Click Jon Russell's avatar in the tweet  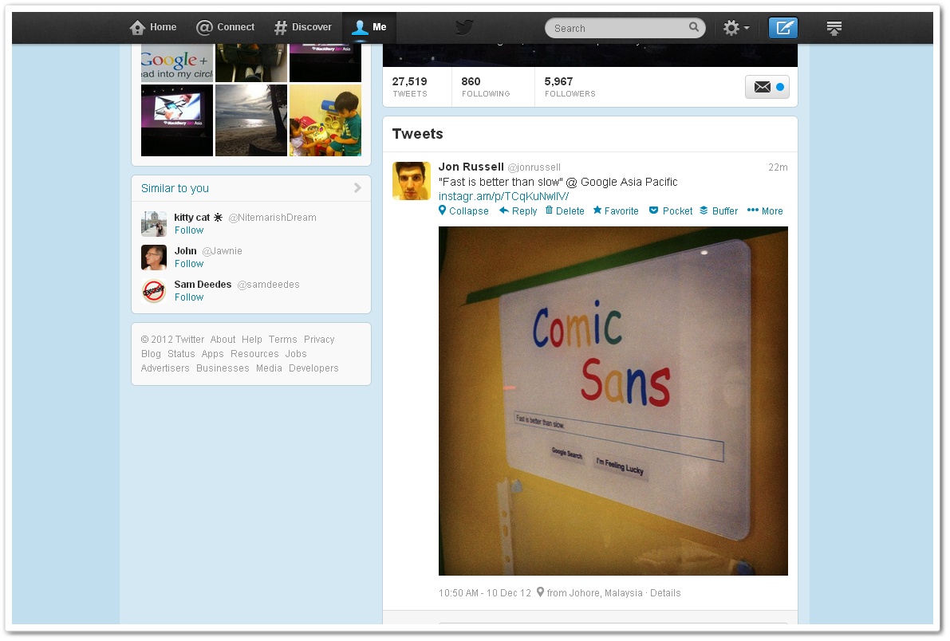[412, 180]
